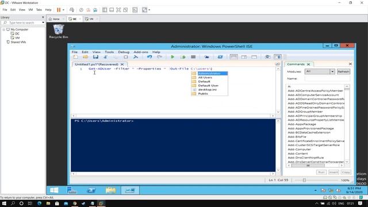Click the Cut scissors icon in ISE toolbar
The height and width of the screenshot is (207, 368).
[106, 57]
